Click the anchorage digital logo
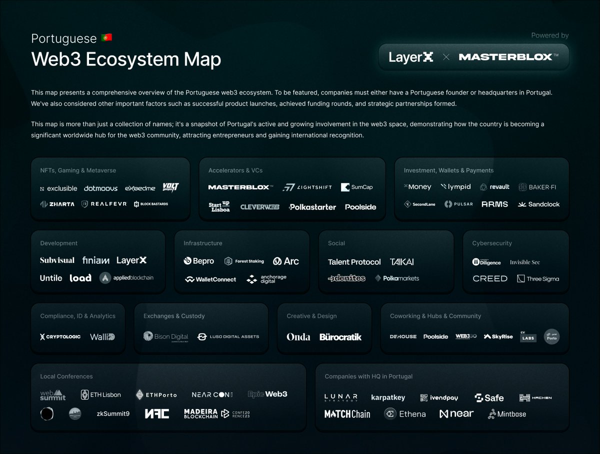600x454 pixels. tap(266, 279)
